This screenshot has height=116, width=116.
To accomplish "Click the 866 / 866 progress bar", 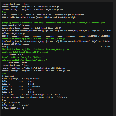I will 56,47.
